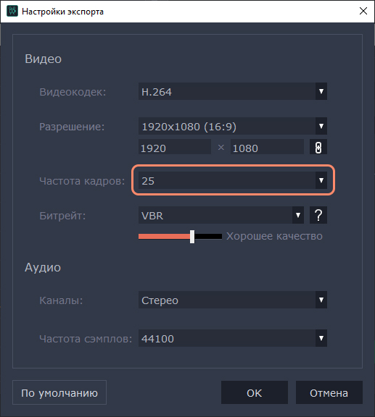Open the Частота кадров dropdown arrow
This screenshot has height=417, width=375.
pyautogui.click(x=321, y=180)
